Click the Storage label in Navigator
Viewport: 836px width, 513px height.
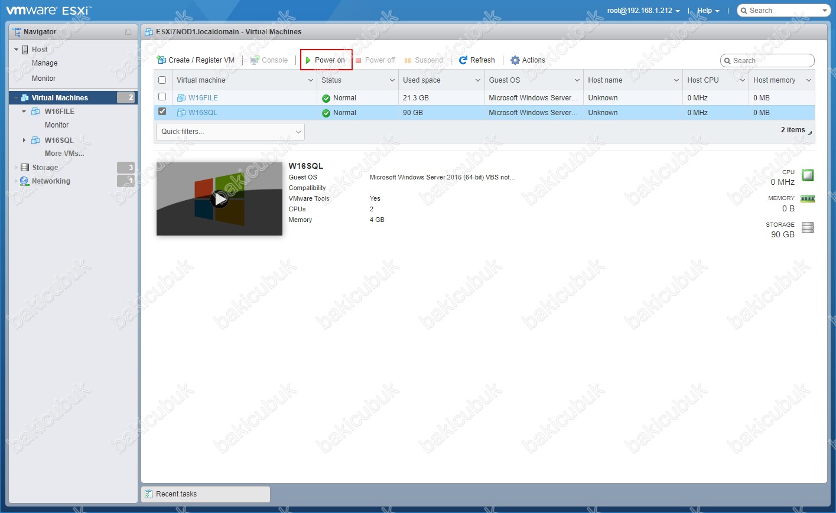point(45,168)
